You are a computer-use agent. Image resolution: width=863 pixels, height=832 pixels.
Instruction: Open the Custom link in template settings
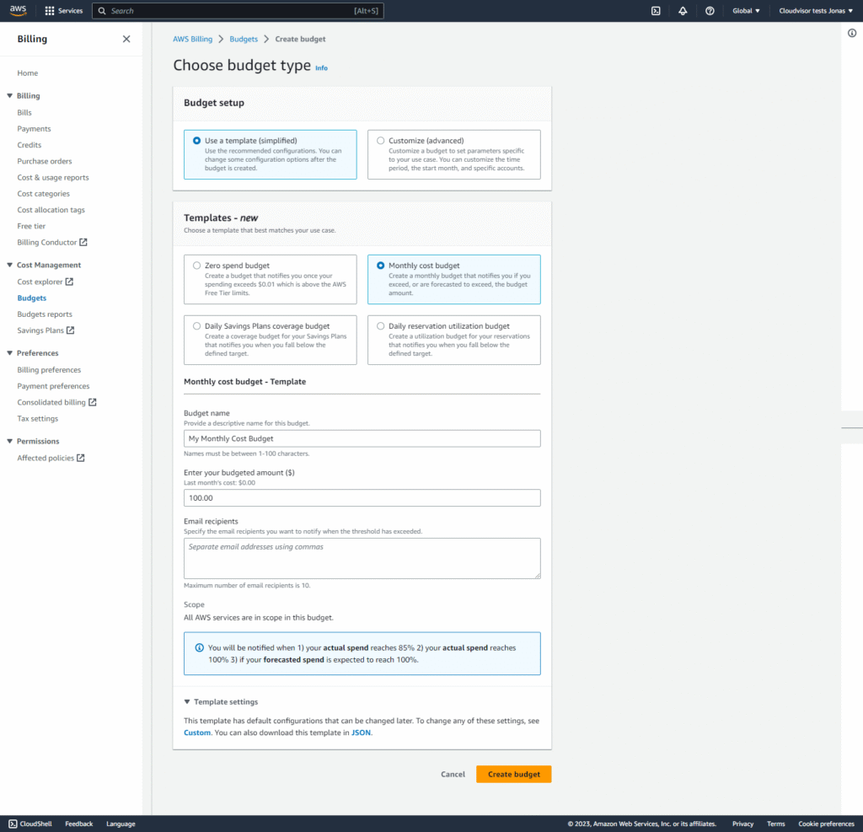pos(197,733)
